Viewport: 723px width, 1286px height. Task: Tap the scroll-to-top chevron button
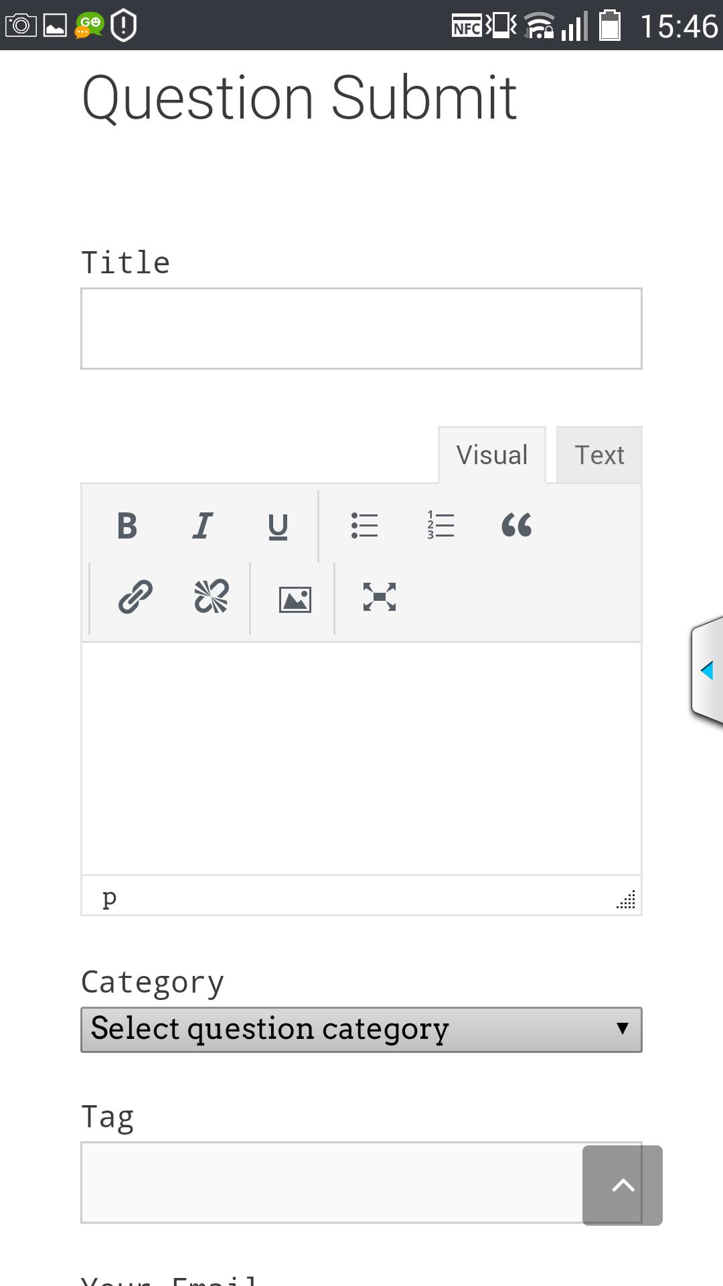[x=623, y=1186]
